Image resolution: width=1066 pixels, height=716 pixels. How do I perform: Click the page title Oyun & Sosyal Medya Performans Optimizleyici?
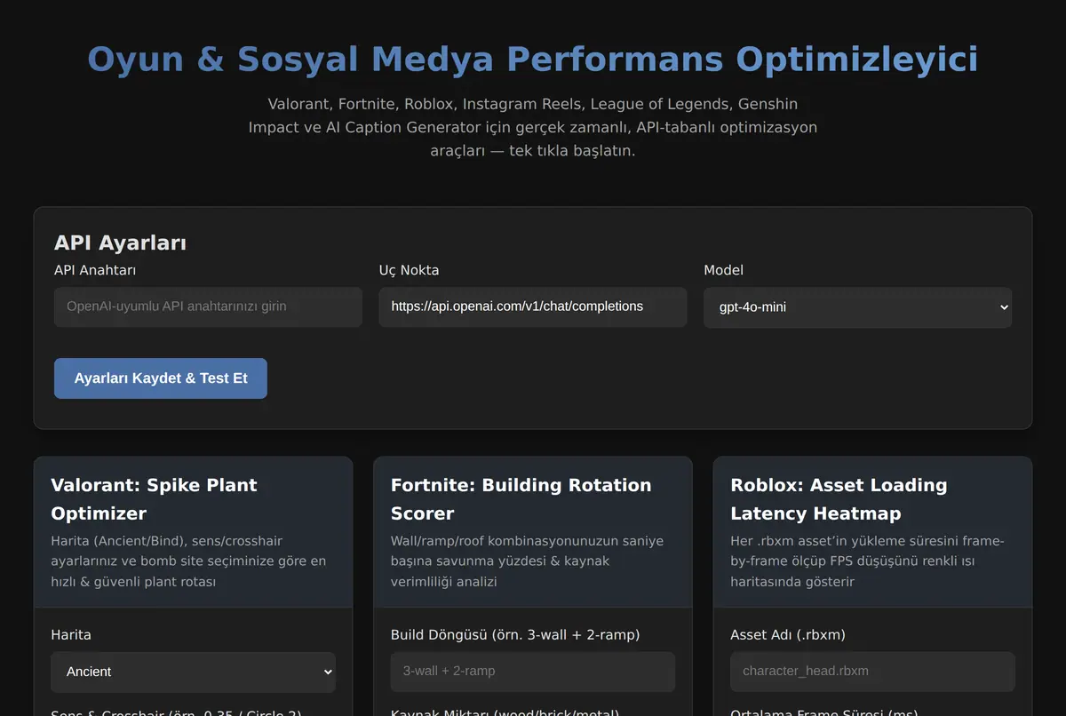tap(533, 60)
